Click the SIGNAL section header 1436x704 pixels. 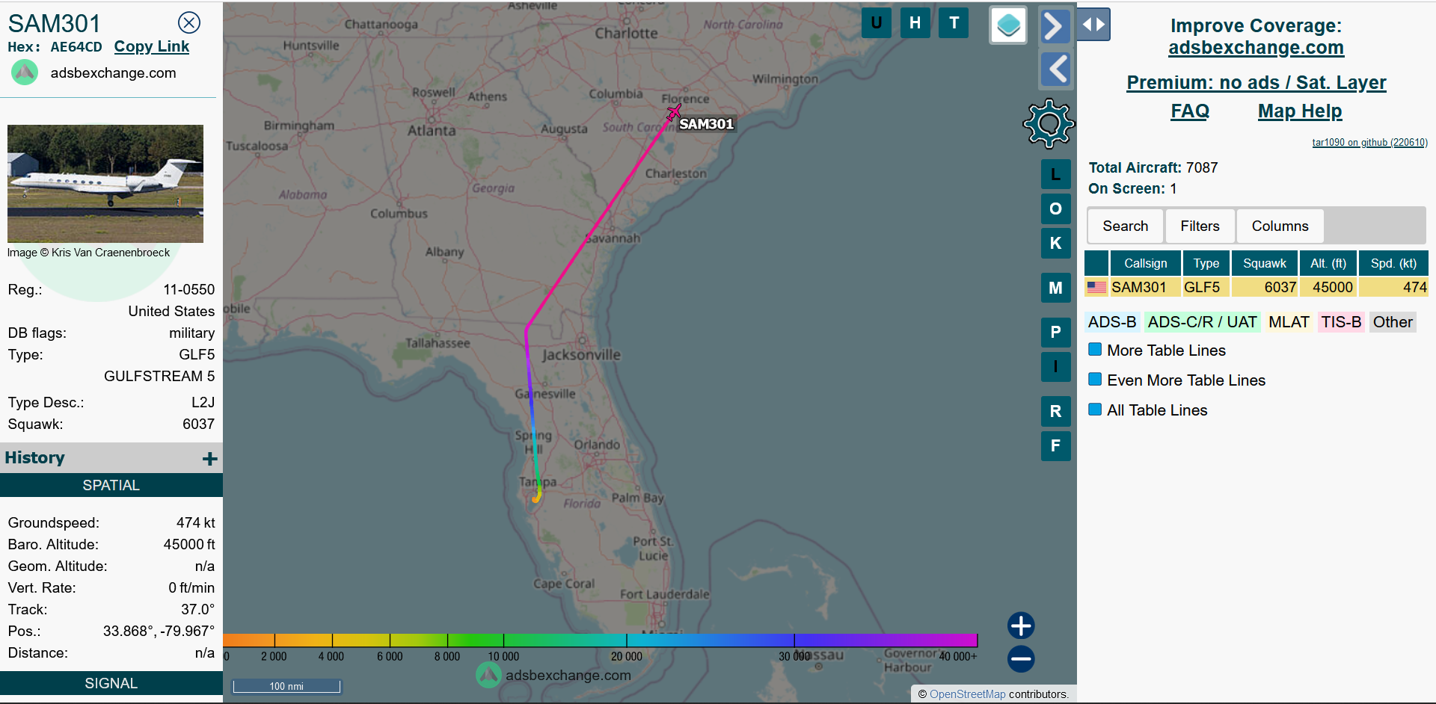(111, 683)
